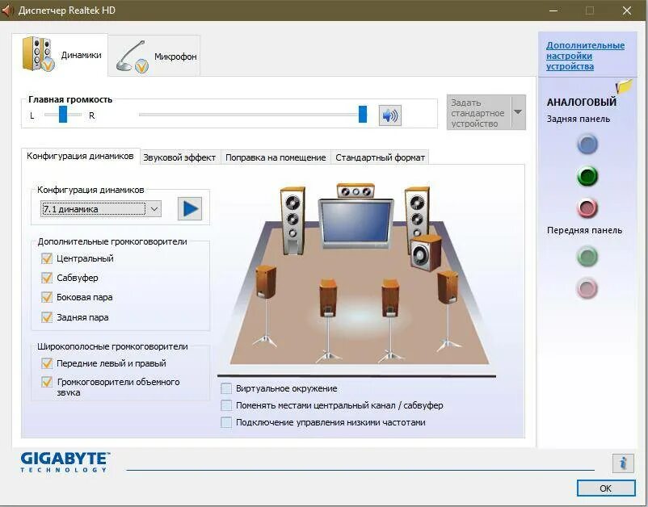Close the Realtek HD window
This screenshot has width=648, height=507.
(627, 10)
